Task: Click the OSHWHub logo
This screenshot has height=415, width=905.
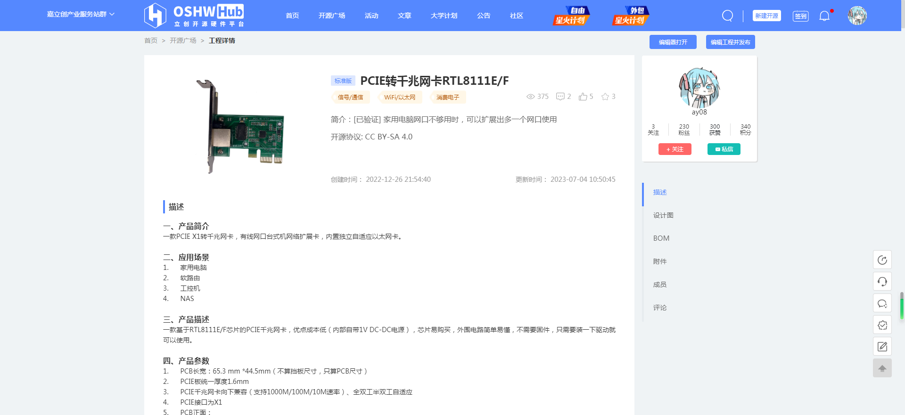Action: [194, 16]
